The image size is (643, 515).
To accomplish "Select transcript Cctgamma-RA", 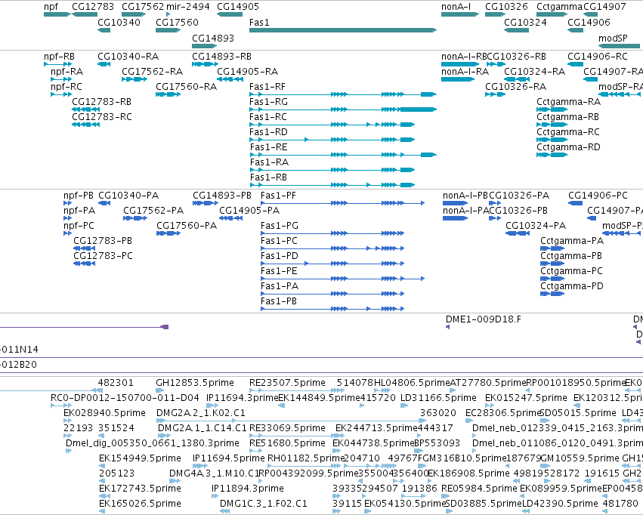I will pyautogui.click(x=552, y=109).
